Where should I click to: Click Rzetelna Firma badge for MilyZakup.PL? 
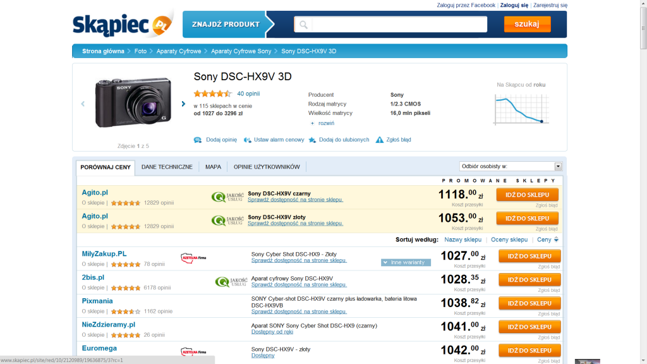[x=193, y=258]
